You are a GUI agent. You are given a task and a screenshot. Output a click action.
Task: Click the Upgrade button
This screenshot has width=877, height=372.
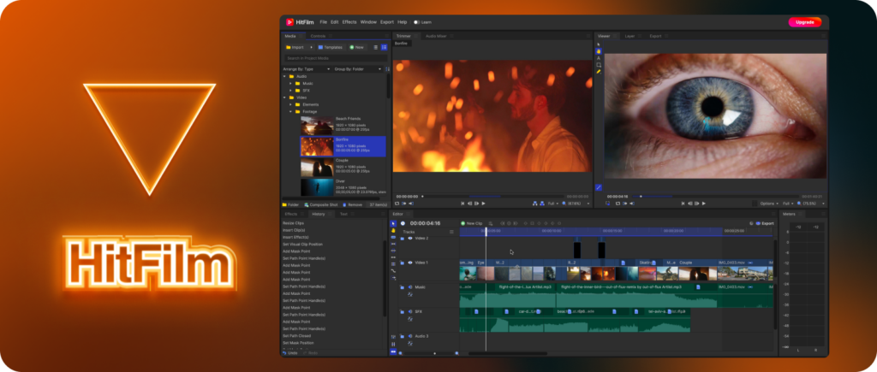tap(805, 22)
